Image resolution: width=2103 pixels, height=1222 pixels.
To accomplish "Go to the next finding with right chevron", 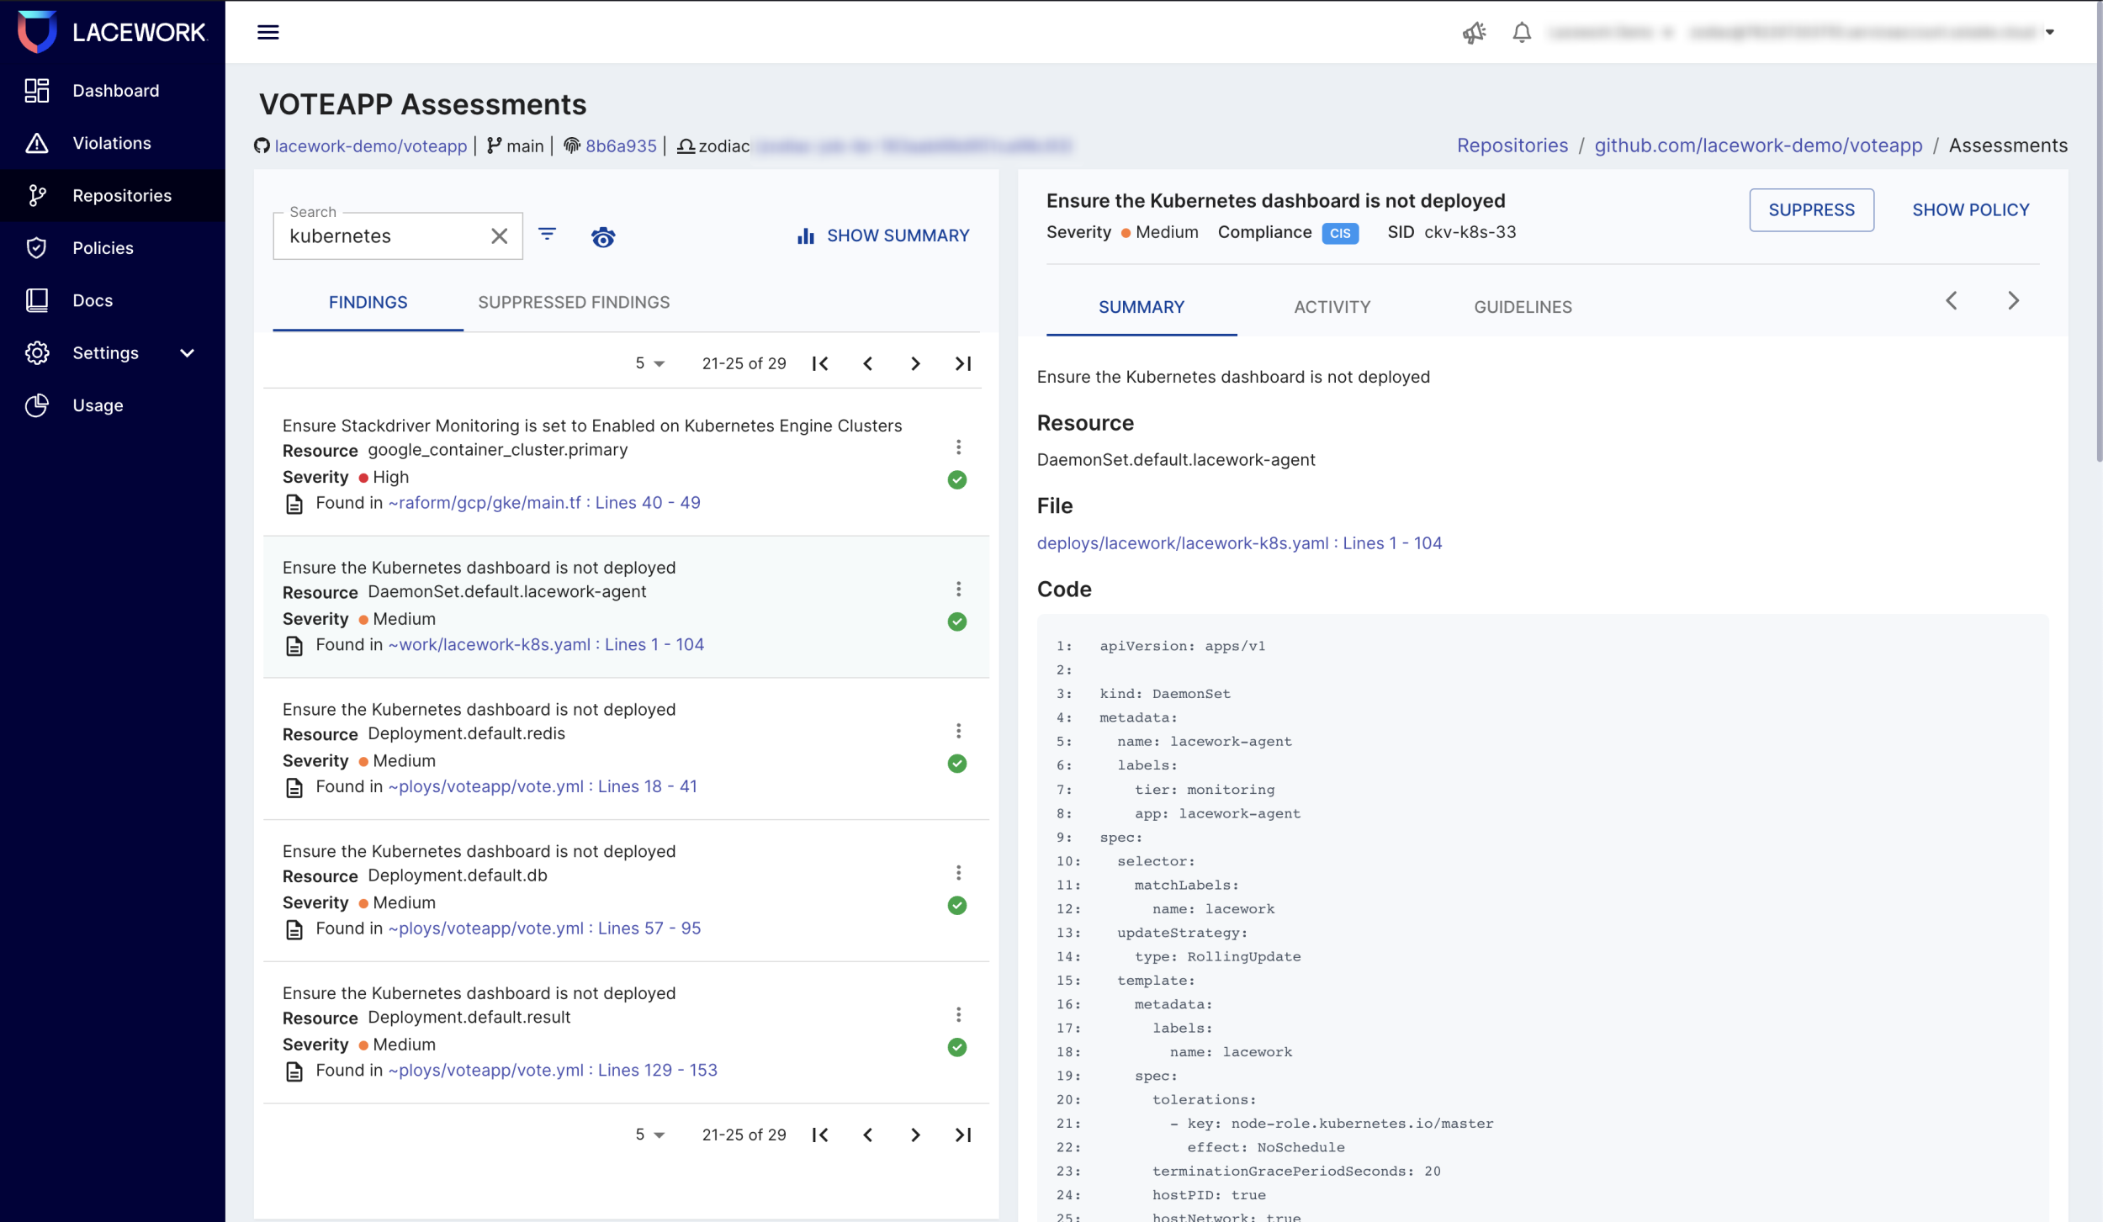I will pos(2013,301).
